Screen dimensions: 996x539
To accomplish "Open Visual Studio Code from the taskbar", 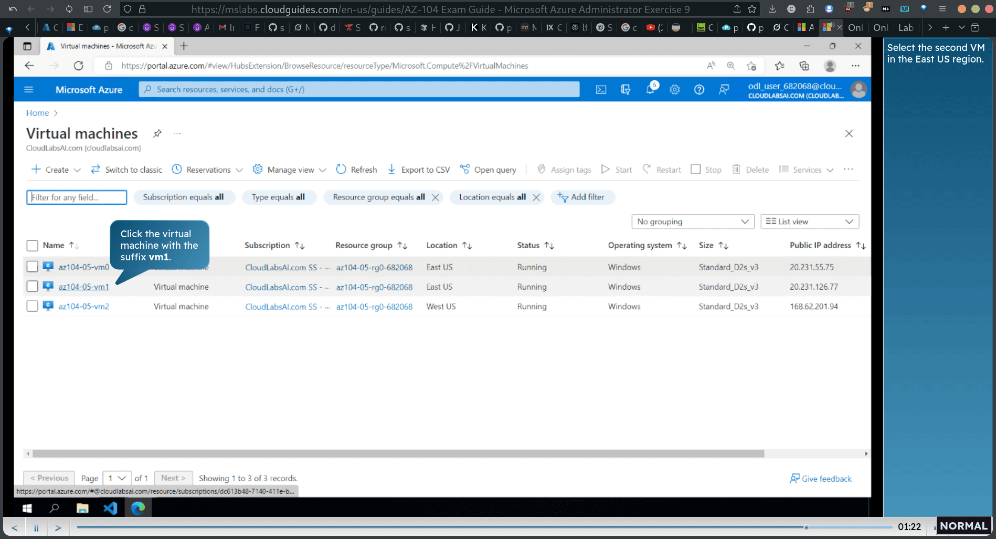I will pyautogui.click(x=110, y=508).
